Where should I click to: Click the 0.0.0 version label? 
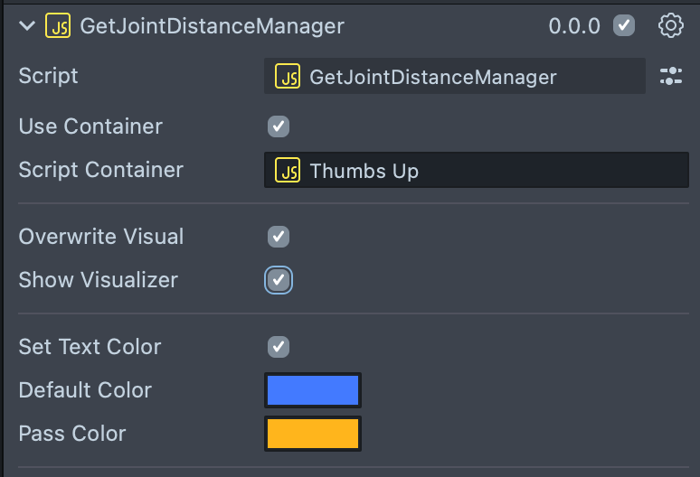click(x=574, y=26)
